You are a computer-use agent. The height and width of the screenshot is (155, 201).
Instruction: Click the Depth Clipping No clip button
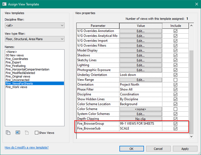click(x=141, y=119)
